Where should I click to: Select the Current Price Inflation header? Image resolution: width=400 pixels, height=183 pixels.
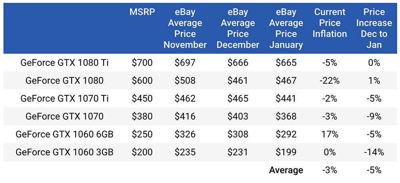(330, 23)
